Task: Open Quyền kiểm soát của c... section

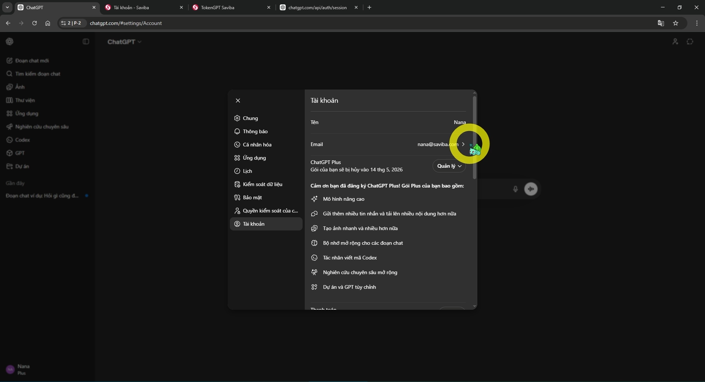Action: tap(266, 211)
